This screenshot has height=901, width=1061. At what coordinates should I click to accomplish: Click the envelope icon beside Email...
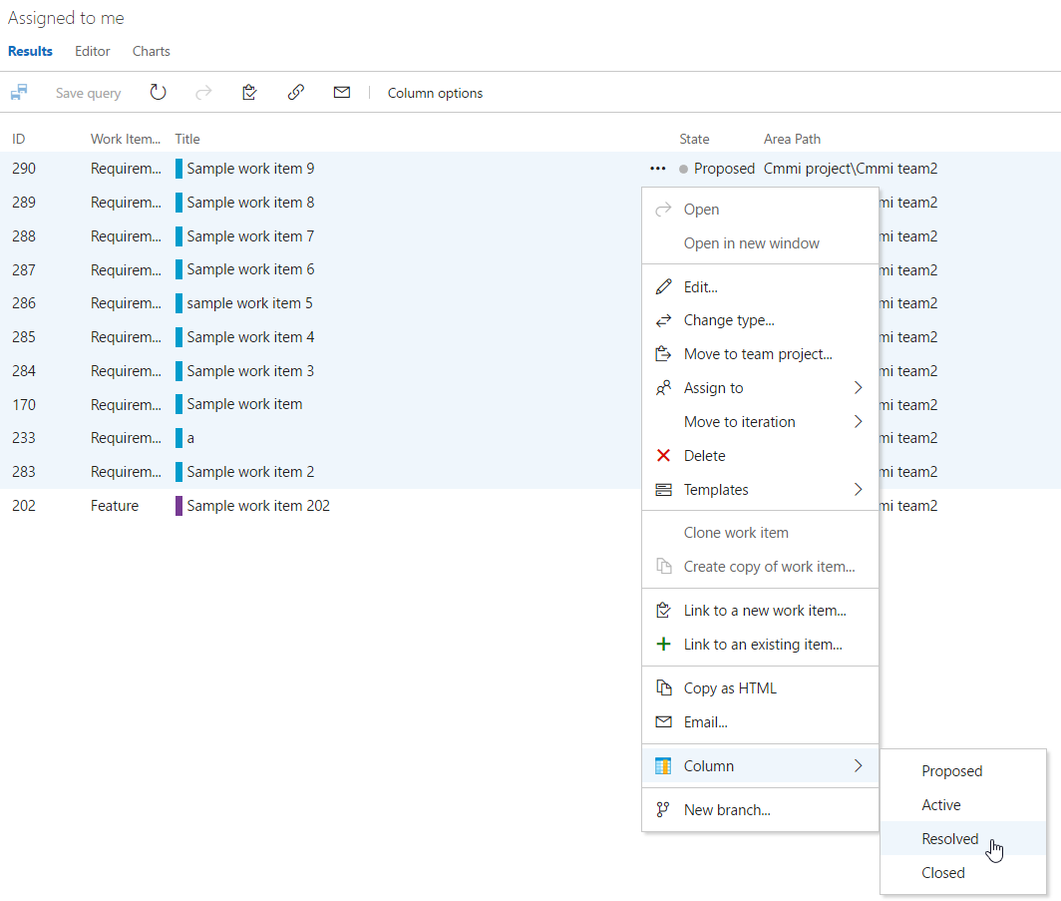(664, 722)
